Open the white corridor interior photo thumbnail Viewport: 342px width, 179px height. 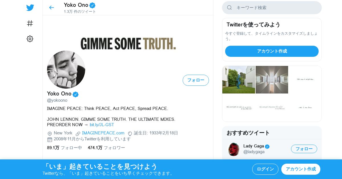pos(272,80)
